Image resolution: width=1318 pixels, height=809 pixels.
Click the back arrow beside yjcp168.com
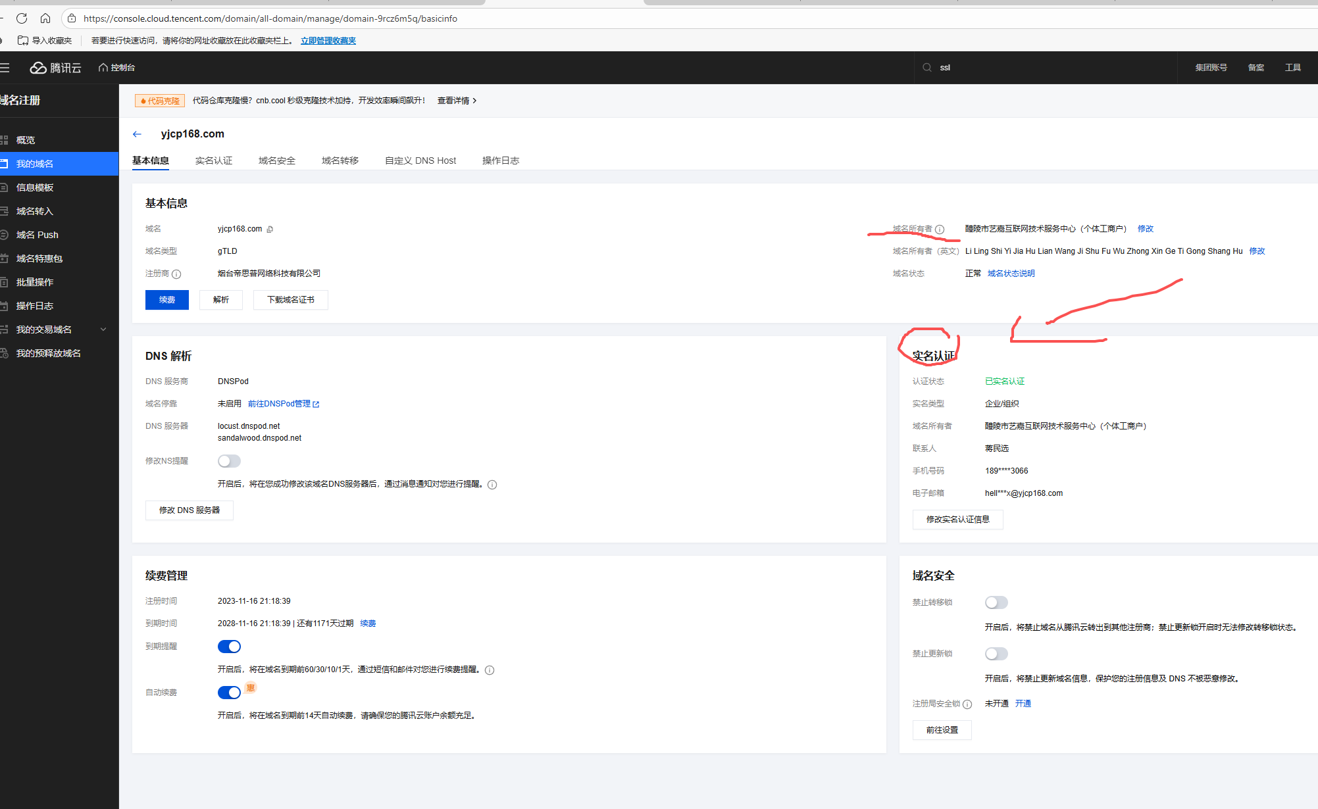[x=137, y=134]
